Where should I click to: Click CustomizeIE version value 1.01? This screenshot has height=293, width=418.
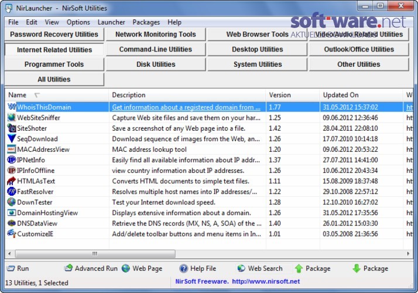click(275, 234)
